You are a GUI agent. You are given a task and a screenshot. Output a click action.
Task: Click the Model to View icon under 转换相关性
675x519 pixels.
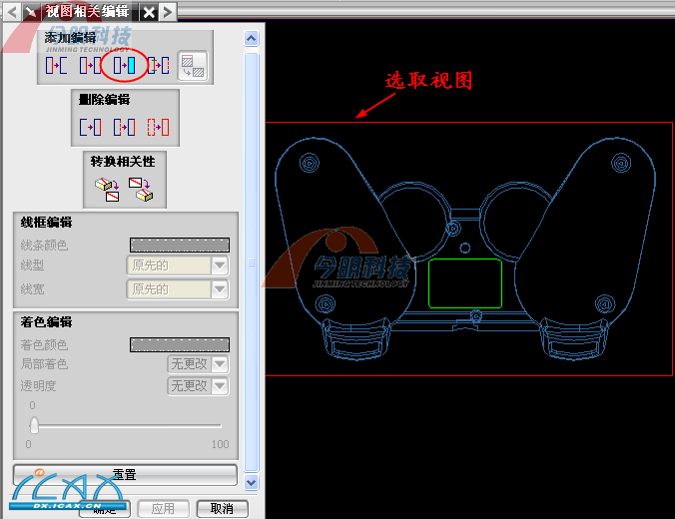(x=106, y=187)
